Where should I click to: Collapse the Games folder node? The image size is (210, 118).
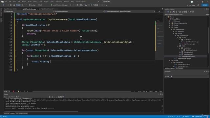pos(166,17)
